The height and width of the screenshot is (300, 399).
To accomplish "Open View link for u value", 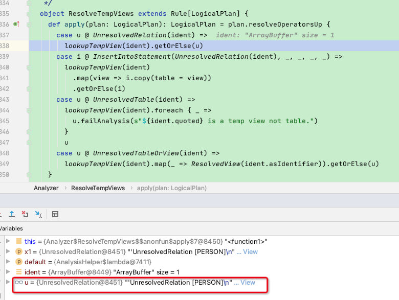I will point(248,283).
